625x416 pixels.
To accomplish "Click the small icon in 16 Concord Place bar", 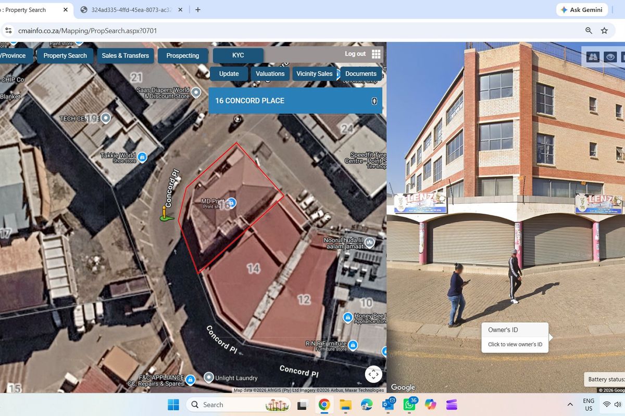I will pyautogui.click(x=374, y=101).
